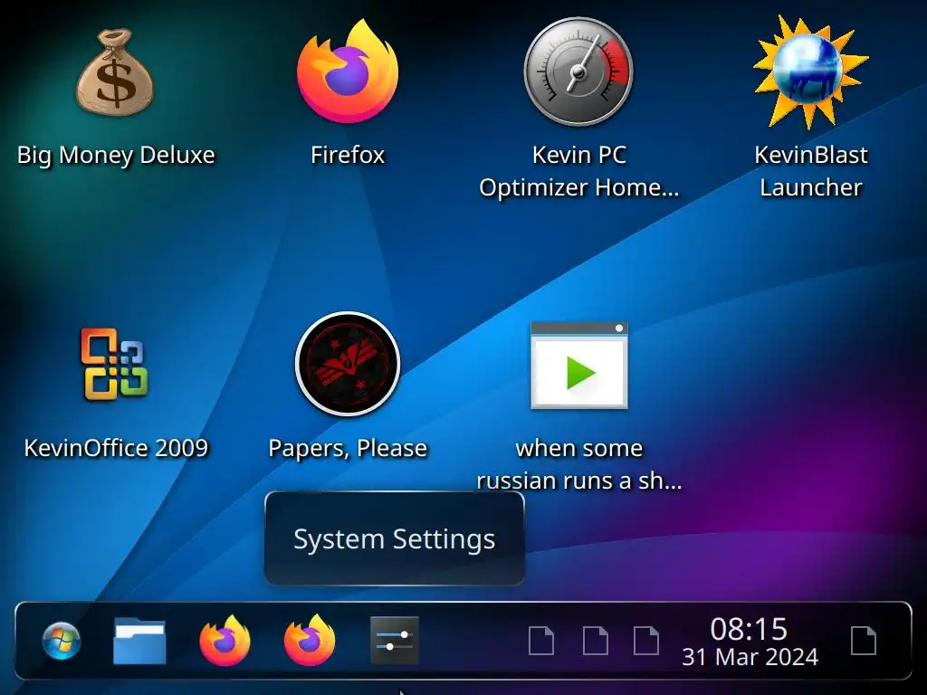Select the KevinBlast Launcher sun icon
This screenshot has height=695, width=927.
click(x=810, y=71)
